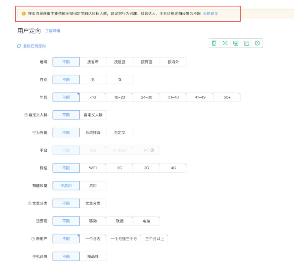The height and width of the screenshot is (265, 294).
Task: Select 不启用 for 智能放量
Action: click(x=66, y=186)
